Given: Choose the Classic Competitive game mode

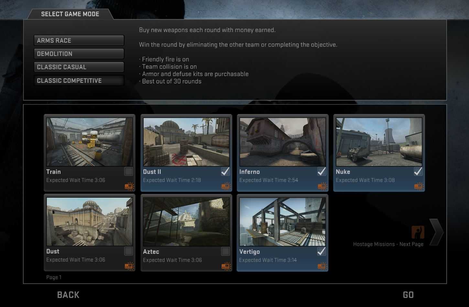Looking at the screenshot, I should coord(79,81).
